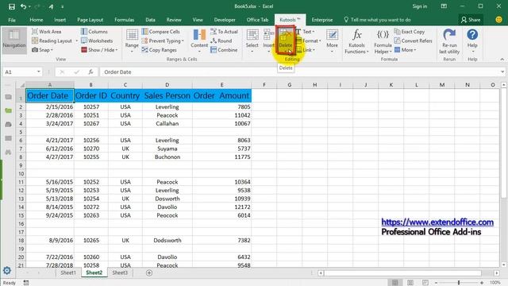Click the Combine tool
Viewport: 508px width, 286px height.
224,50
